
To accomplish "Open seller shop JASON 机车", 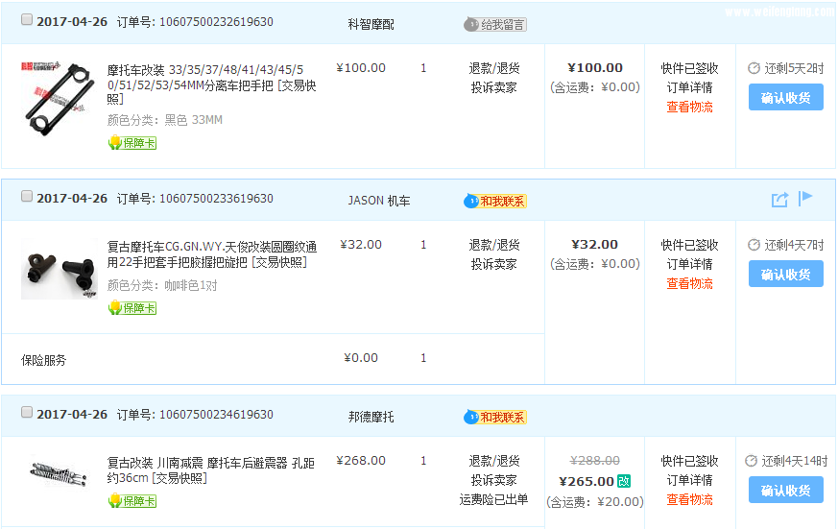I will (x=379, y=201).
